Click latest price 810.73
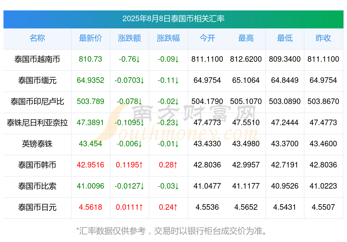Image resolution: width=347 pixels, height=242 pixels. [x=91, y=59]
